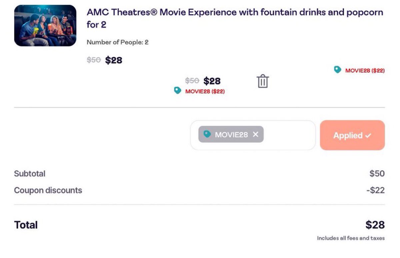Image resolution: width=400 pixels, height=258 pixels.
Task: Click the tag icon inside the MOVIE28 chip
Action: pos(208,134)
